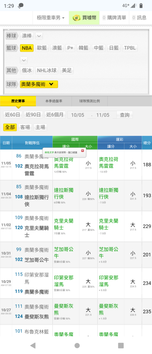
Task: Open 奧蘭多魔術 team dropdown
Action: click(39, 84)
